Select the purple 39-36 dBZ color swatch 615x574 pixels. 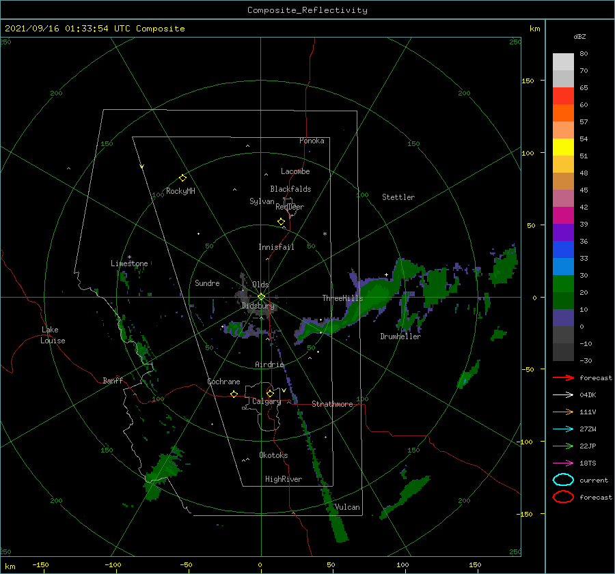click(563, 233)
